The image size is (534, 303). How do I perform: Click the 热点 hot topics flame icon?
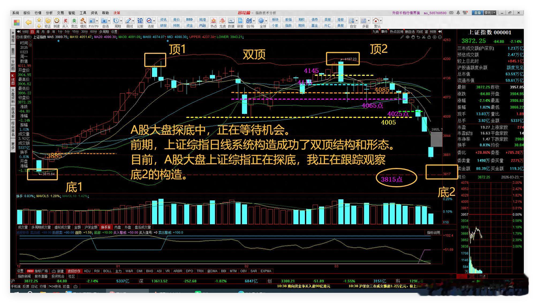[214, 21]
